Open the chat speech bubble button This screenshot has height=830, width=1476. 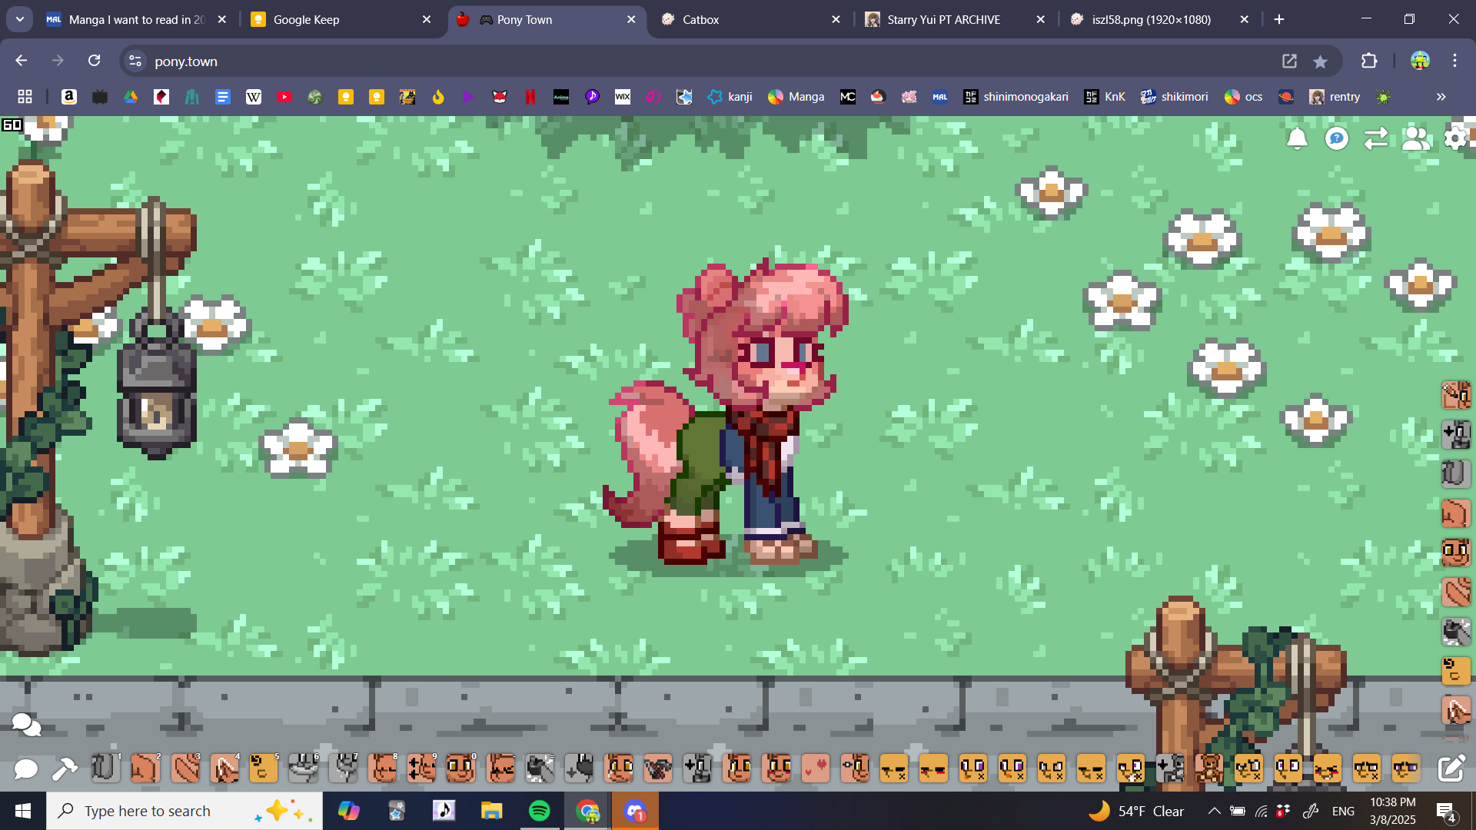coord(25,768)
